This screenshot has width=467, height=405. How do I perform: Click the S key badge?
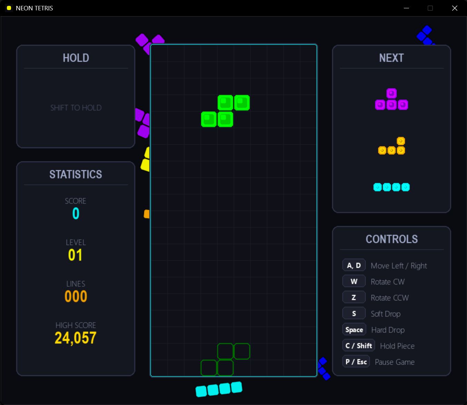pos(354,314)
